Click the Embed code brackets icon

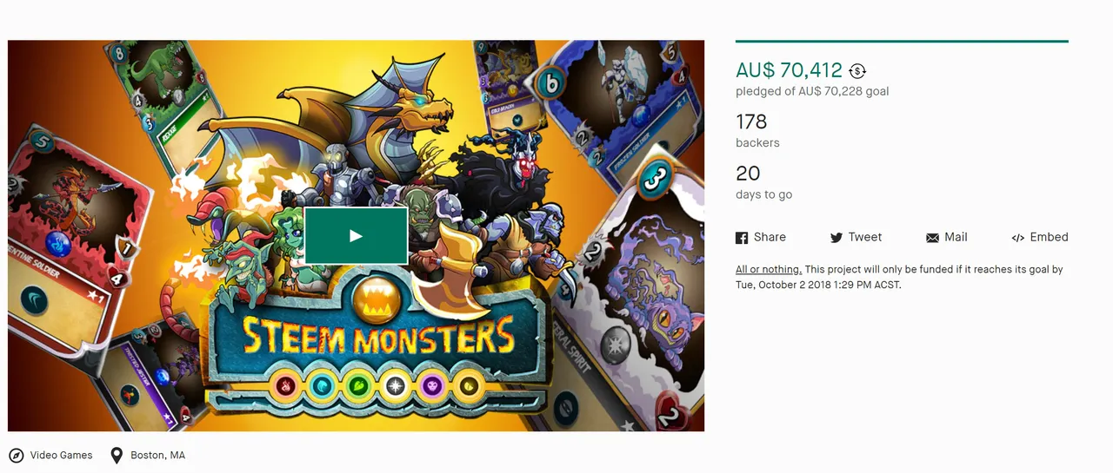(1018, 238)
